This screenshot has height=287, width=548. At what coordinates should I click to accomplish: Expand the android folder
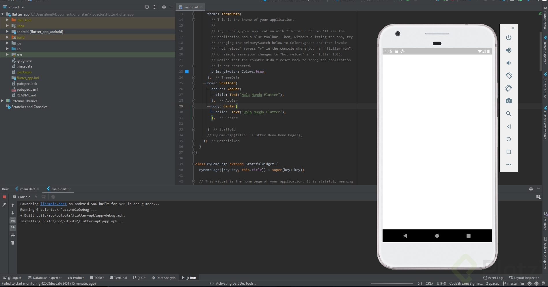point(8,31)
